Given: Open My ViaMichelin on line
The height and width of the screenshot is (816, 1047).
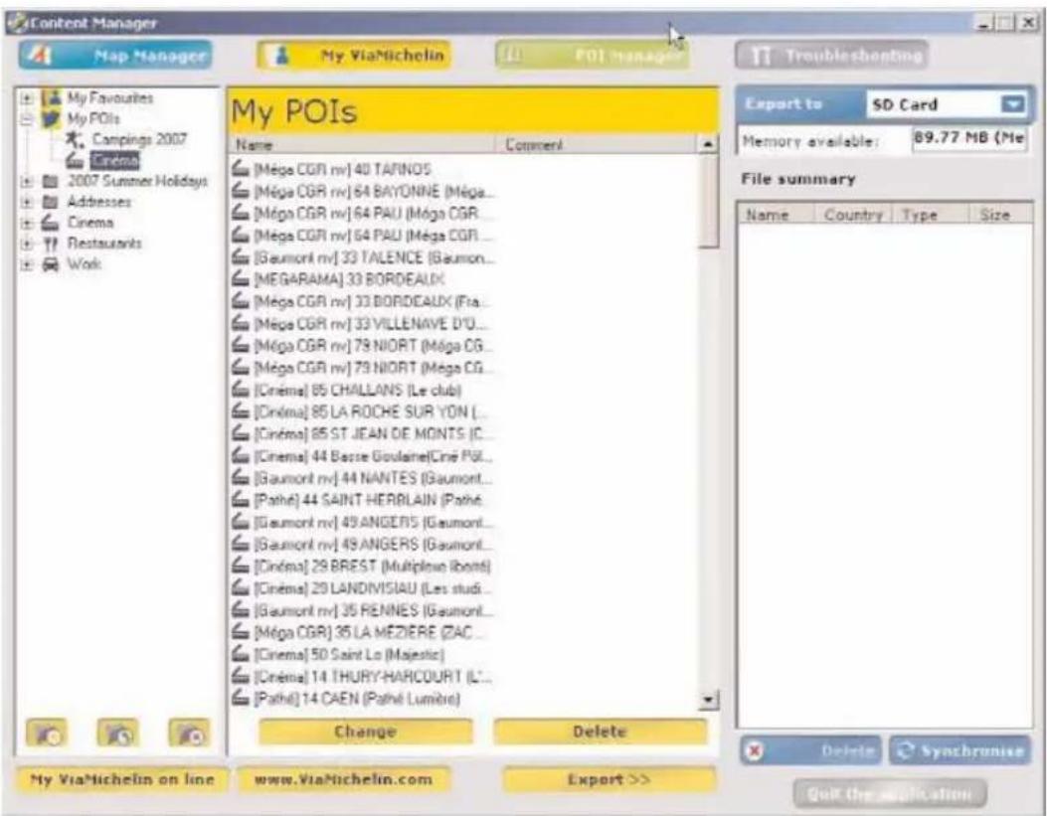Looking at the screenshot, I should pos(121,780).
